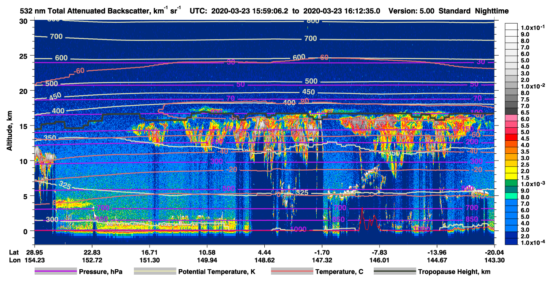
Task: Click longitude value 152.72
Action: click(x=92, y=260)
